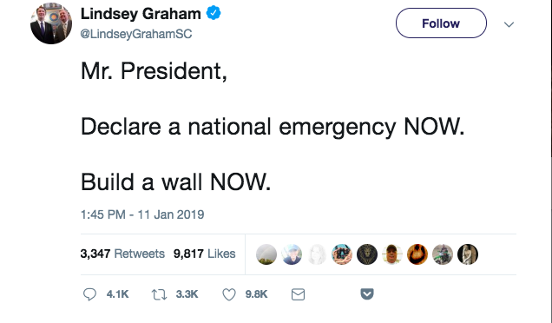Screen dimensions: 552x323
Task: Like the tweet with heart icon
Action: click(x=229, y=294)
